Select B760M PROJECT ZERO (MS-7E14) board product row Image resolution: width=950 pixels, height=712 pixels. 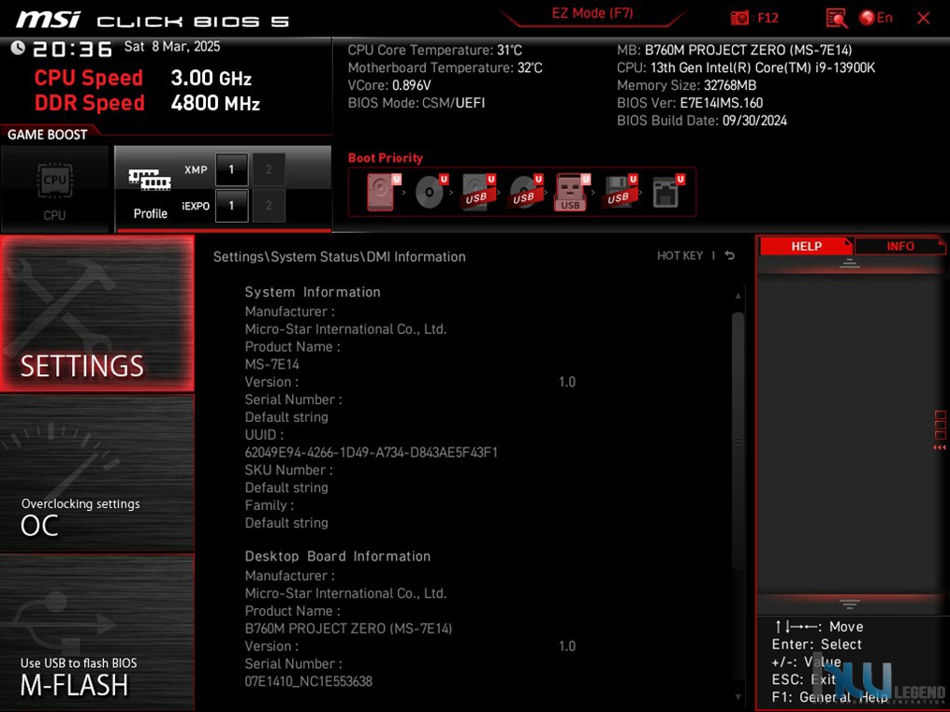(348, 629)
